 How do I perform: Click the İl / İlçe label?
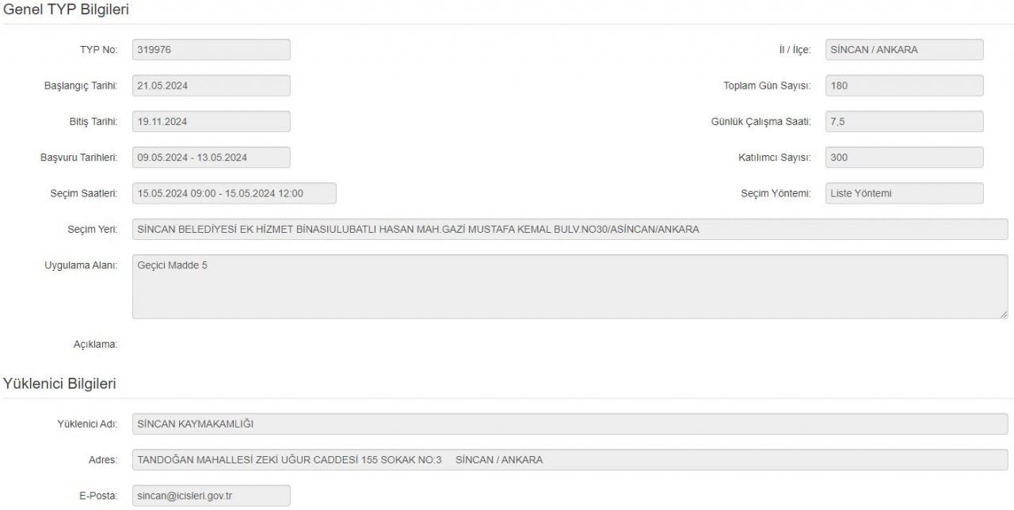(x=794, y=50)
